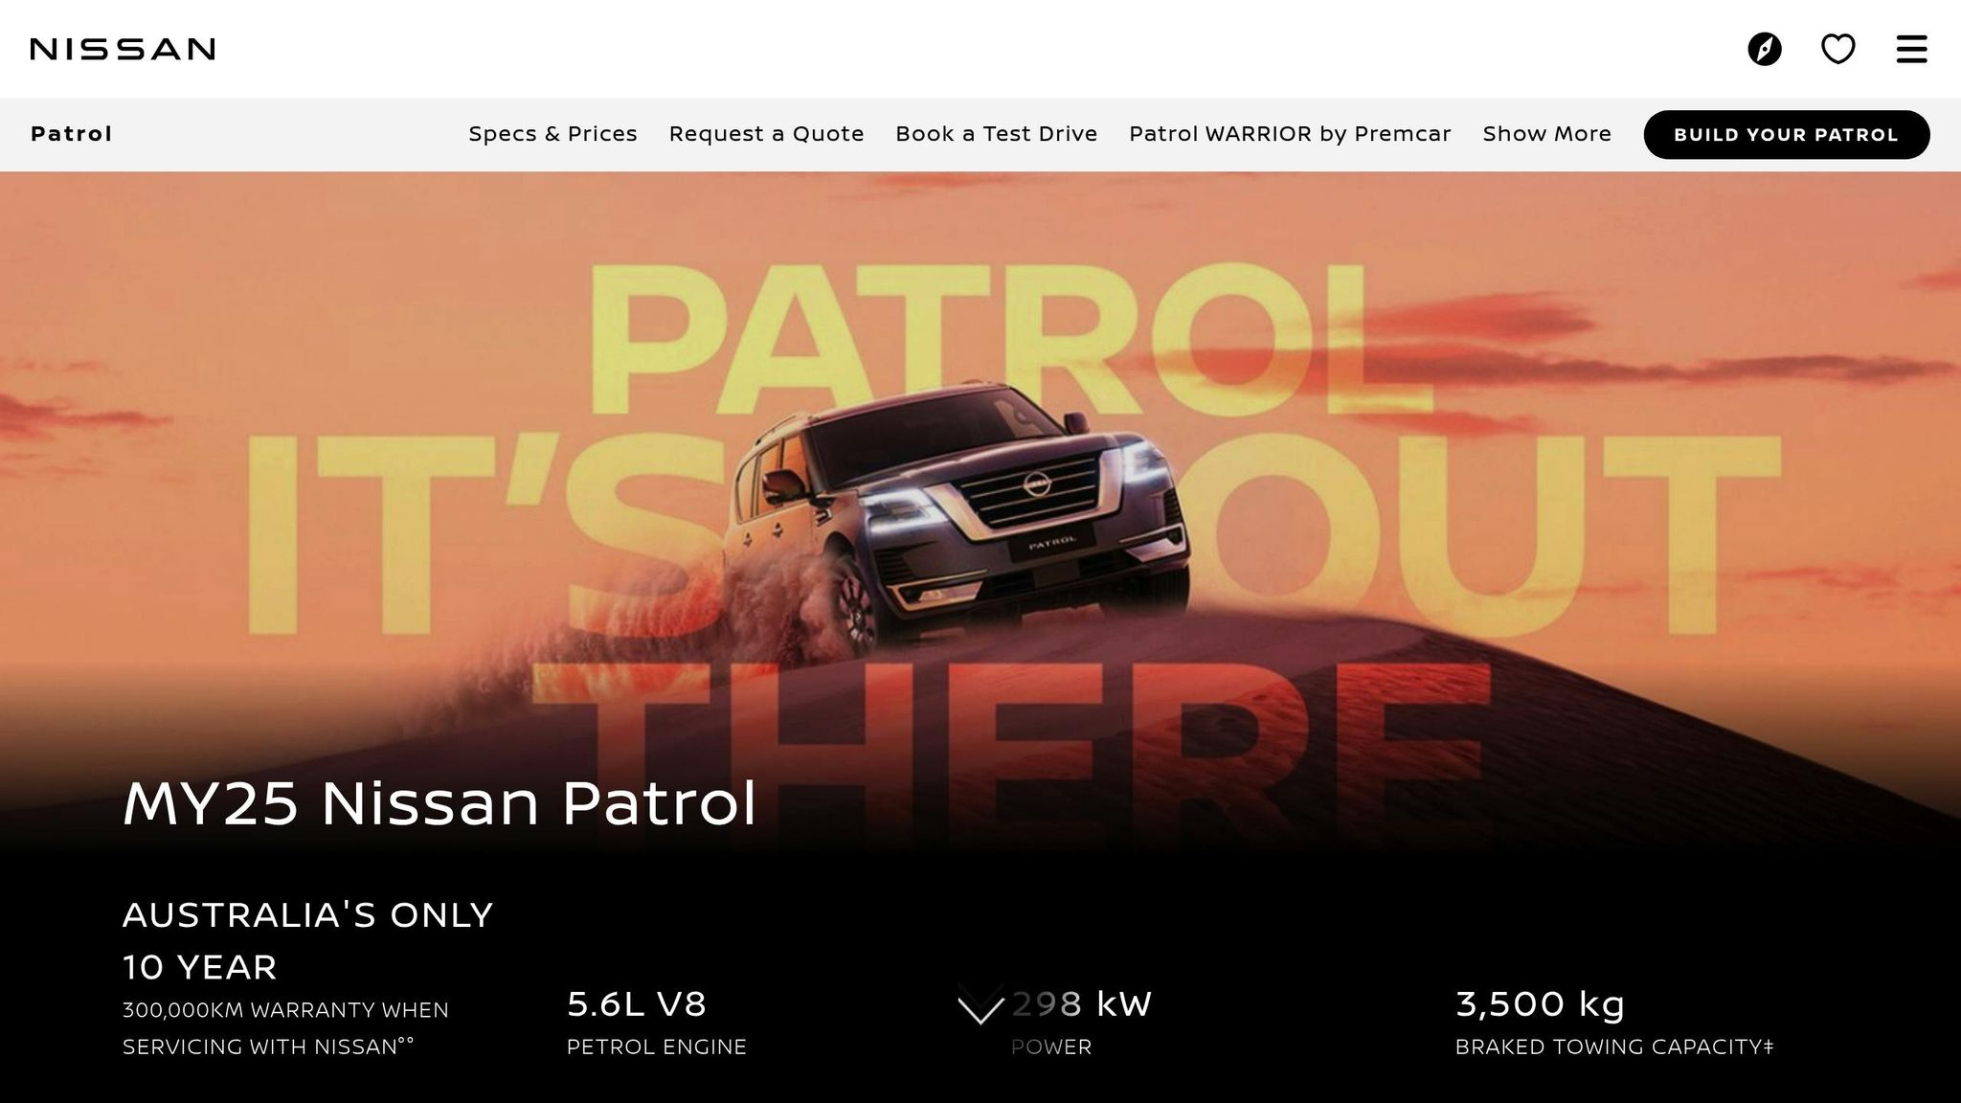Select the Patrol model label in subnav
Screen dimensions: 1961x1103
(72, 134)
